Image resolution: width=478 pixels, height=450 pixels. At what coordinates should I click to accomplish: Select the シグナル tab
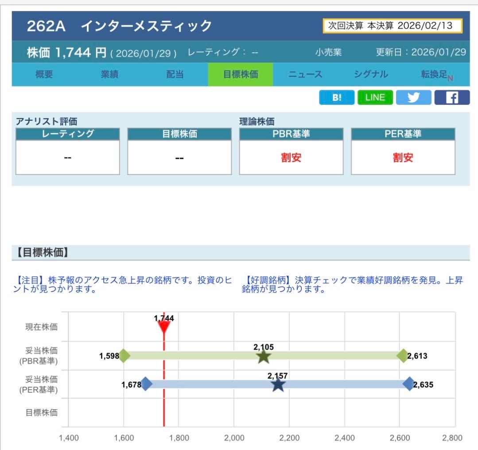(x=371, y=74)
